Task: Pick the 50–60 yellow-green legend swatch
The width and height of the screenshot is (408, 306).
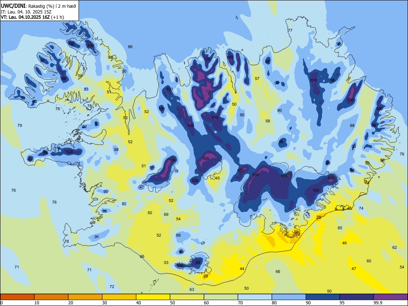Action: [x=187, y=297]
